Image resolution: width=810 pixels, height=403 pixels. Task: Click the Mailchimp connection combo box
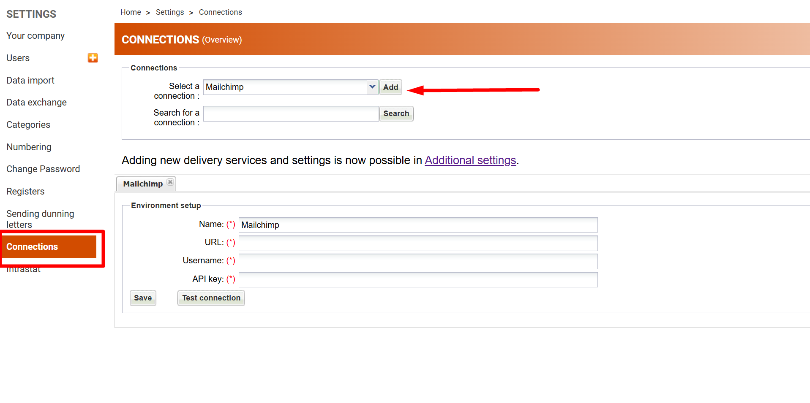(x=291, y=87)
